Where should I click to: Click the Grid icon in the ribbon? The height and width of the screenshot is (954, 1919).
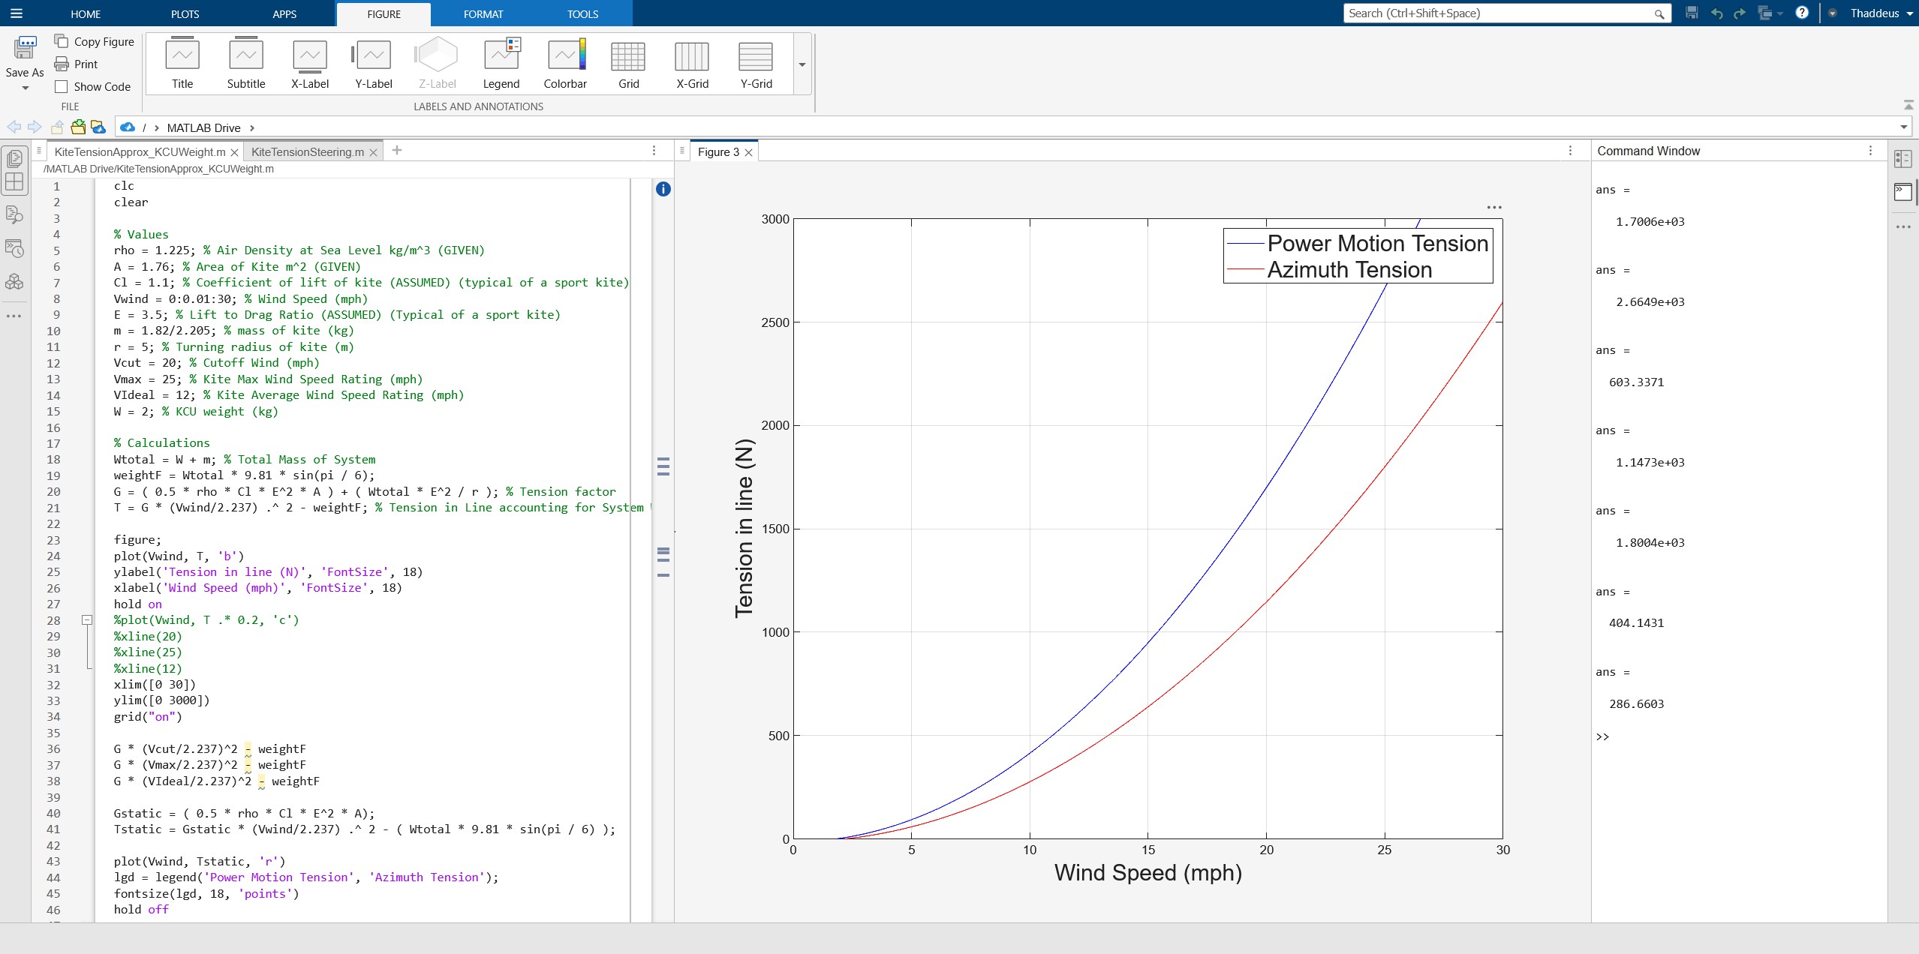[629, 64]
